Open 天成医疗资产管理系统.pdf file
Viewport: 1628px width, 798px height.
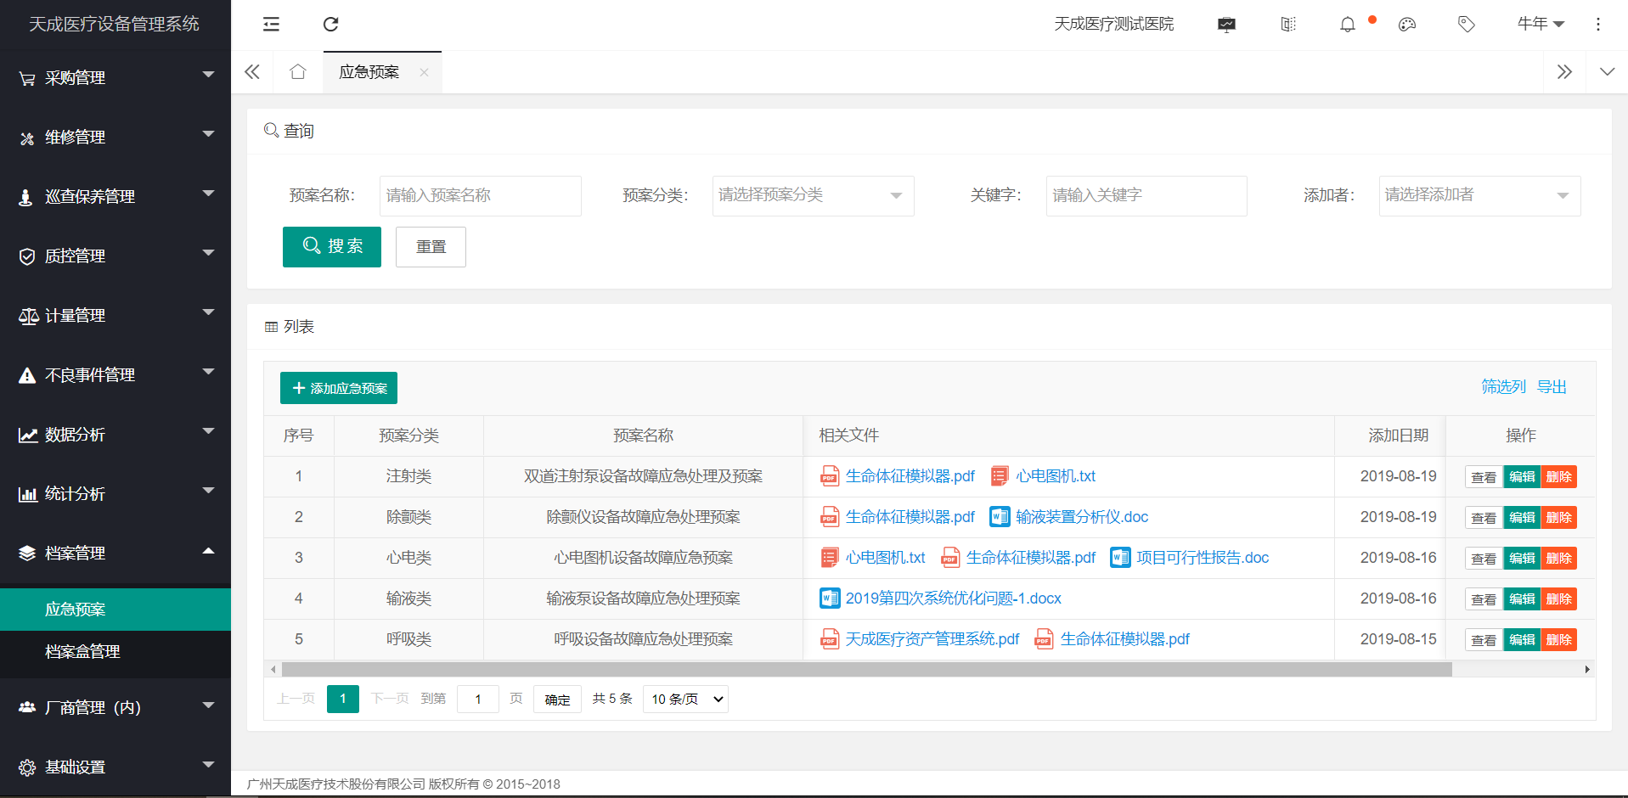932,639
